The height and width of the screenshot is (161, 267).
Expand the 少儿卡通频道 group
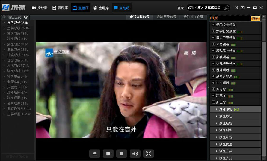click(213, 64)
